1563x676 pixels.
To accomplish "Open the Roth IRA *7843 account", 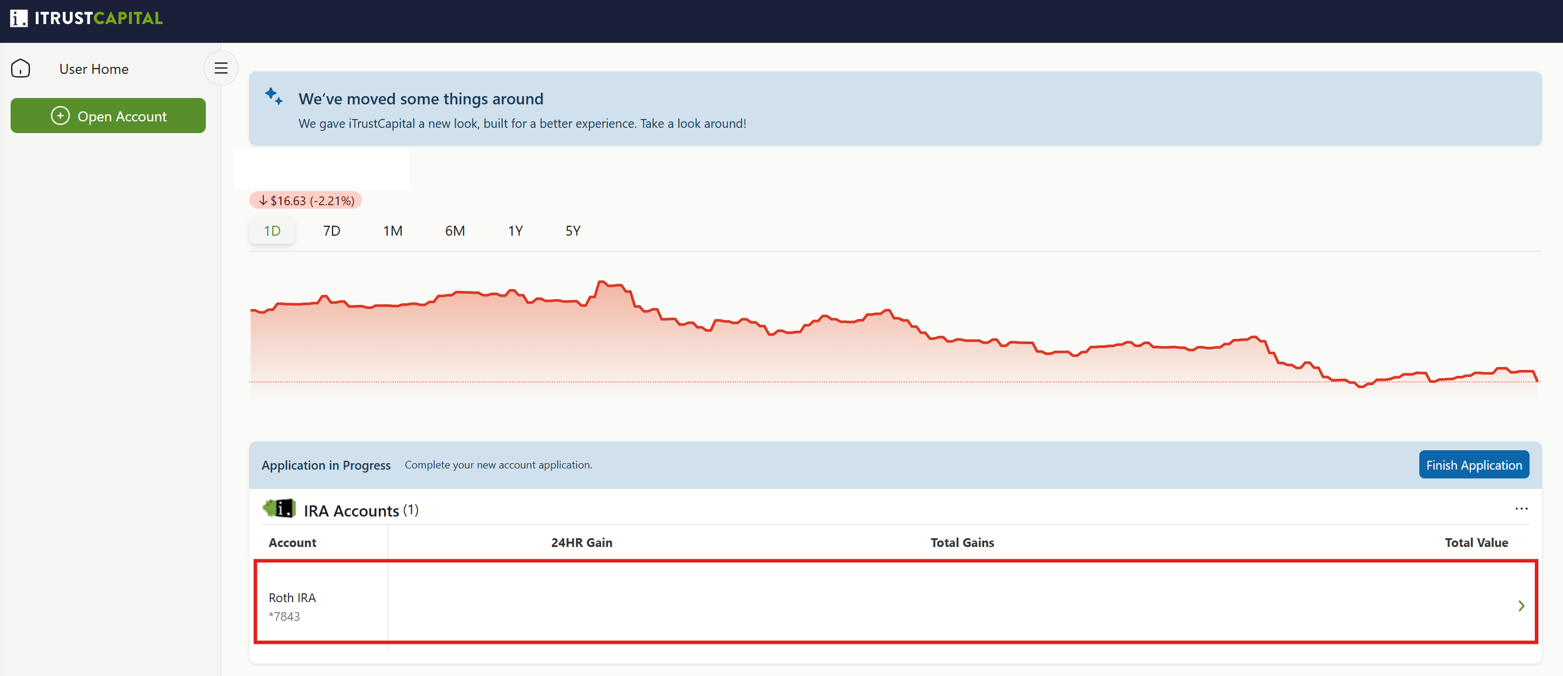I will coord(896,602).
